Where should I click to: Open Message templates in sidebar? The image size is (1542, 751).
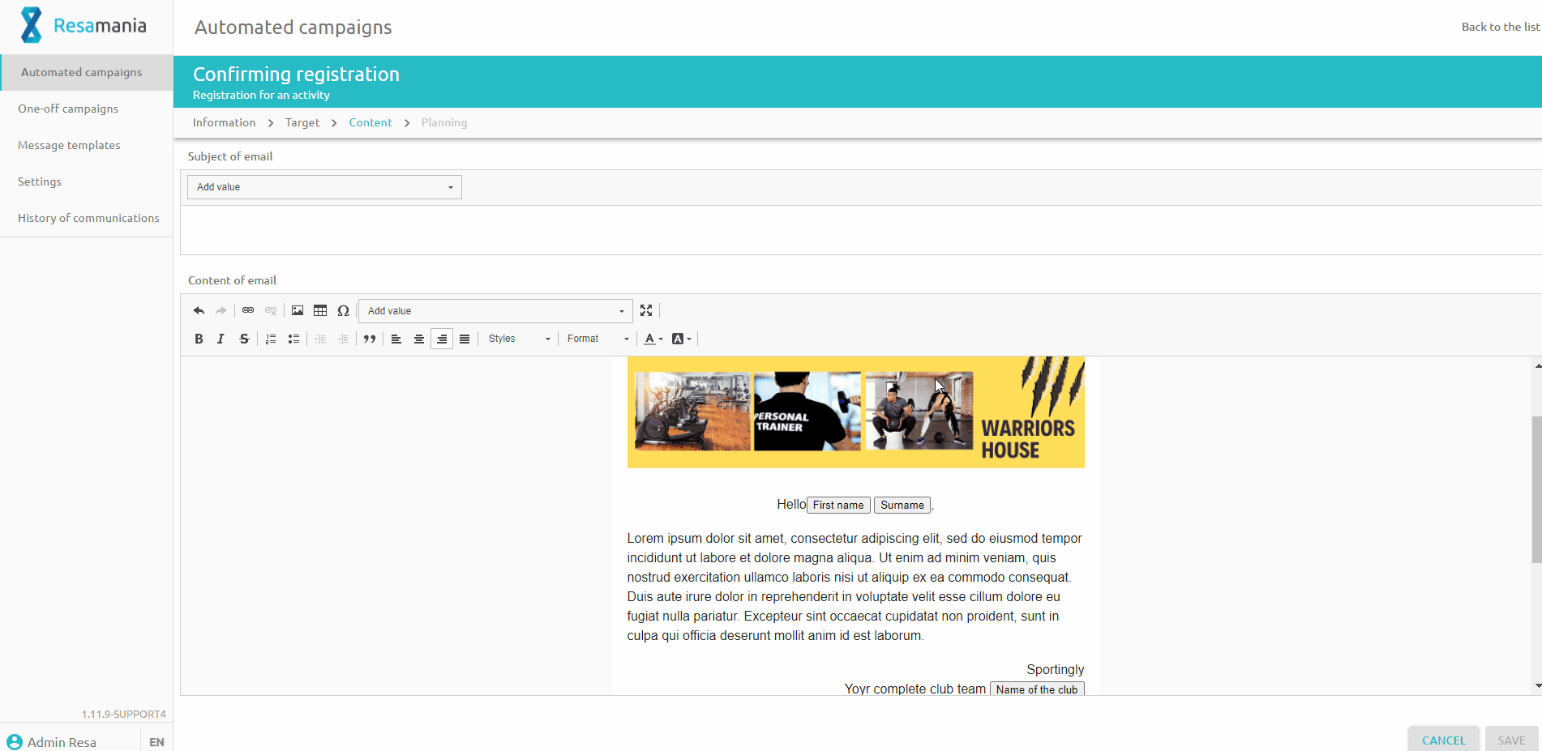point(69,146)
